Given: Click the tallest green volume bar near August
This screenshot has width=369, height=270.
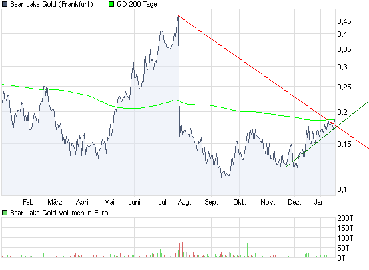Looking at the screenshot, I should 181,237.
